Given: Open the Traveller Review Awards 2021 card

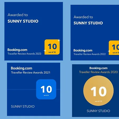Looking at the screenshot, I should 34,89.
